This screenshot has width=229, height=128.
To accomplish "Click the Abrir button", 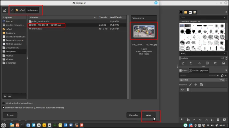I will click(149, 115).
